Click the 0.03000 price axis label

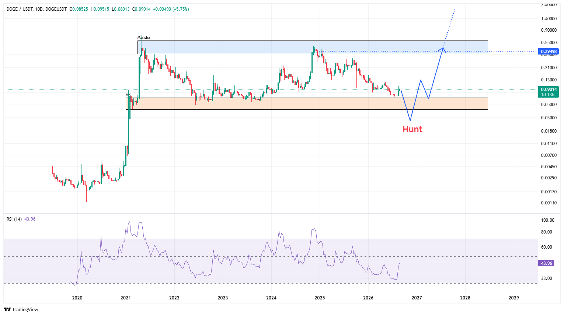click(549, 118)
